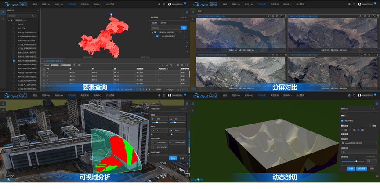Collapse layer manager panel with chevron icon
380x189 pixels.
point(180,18)
